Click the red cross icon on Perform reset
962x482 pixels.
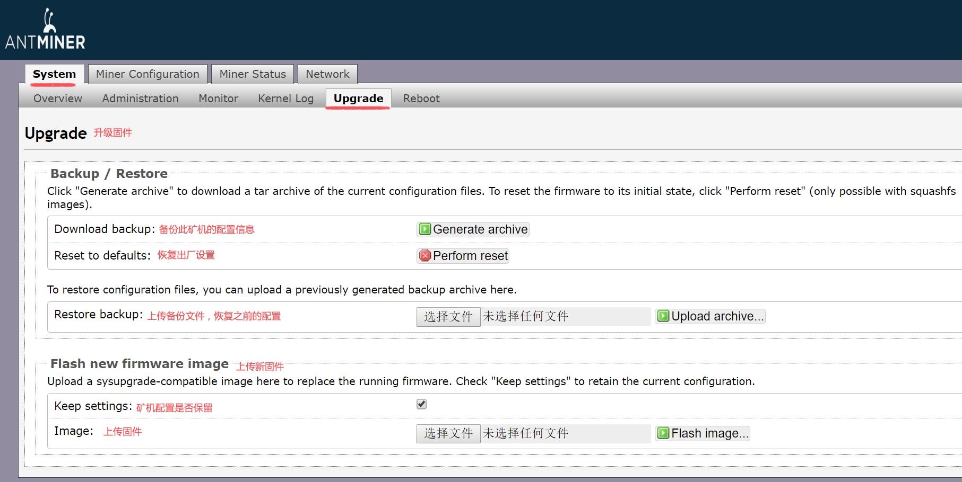pos(423,255)
